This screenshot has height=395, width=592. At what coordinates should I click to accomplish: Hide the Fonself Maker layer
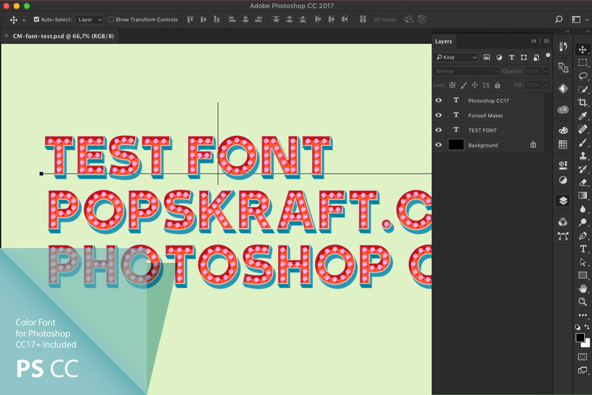439,115
